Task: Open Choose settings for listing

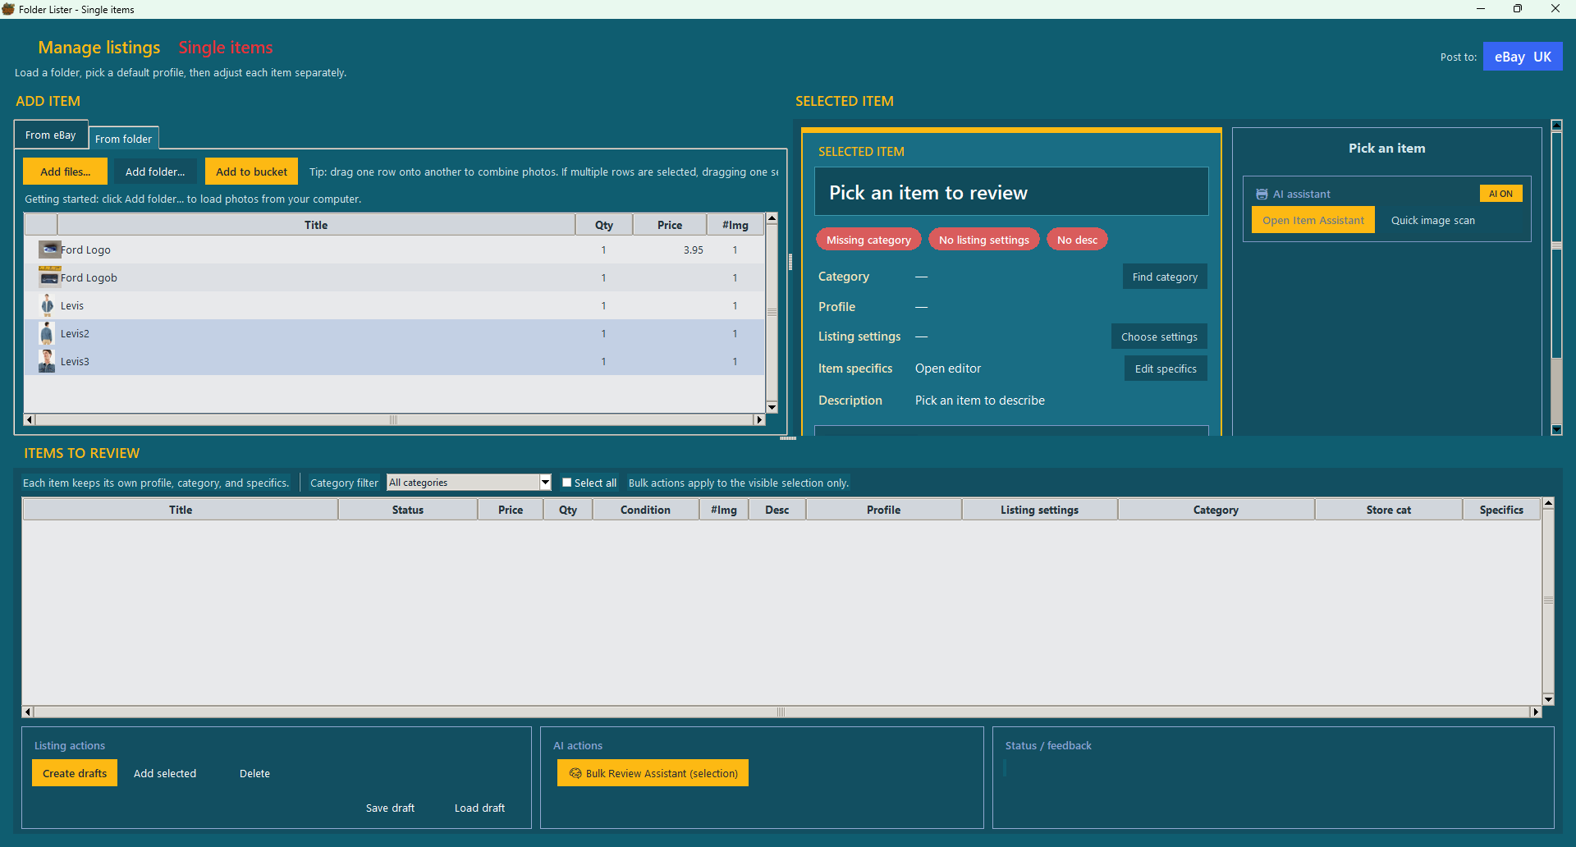Action: pos(1158,337)
